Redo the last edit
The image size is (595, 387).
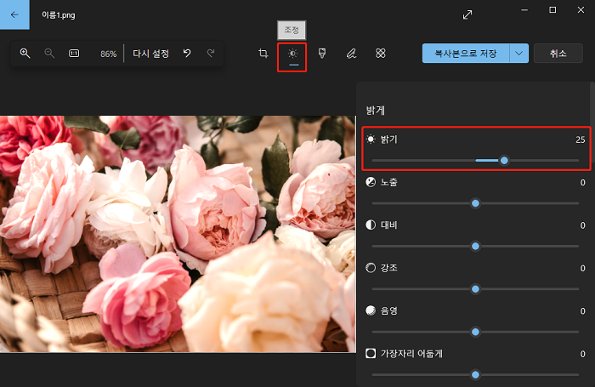[211, 54]
